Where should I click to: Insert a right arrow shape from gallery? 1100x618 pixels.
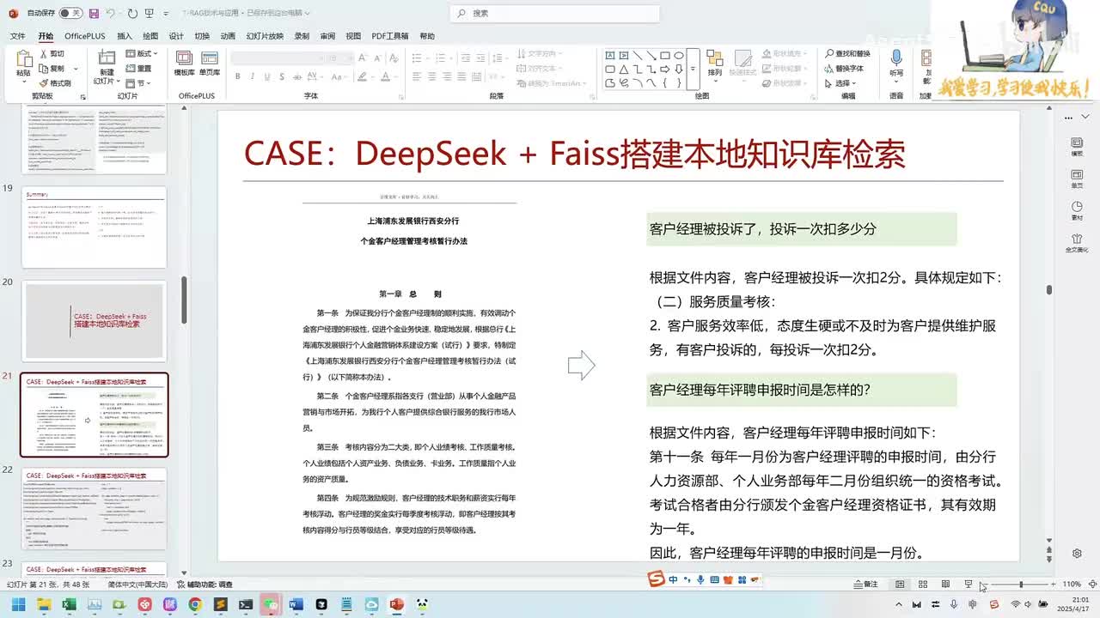click(x=665, y=69)
